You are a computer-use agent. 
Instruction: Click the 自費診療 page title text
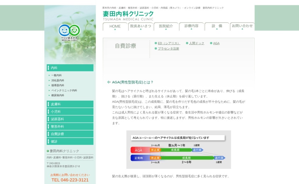tap(125, 46)
